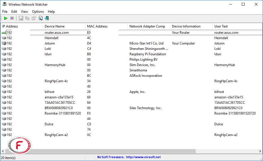The image size is (263, 161).
Task: Click the Find magnifier toolbar icon
Action: 40,18
